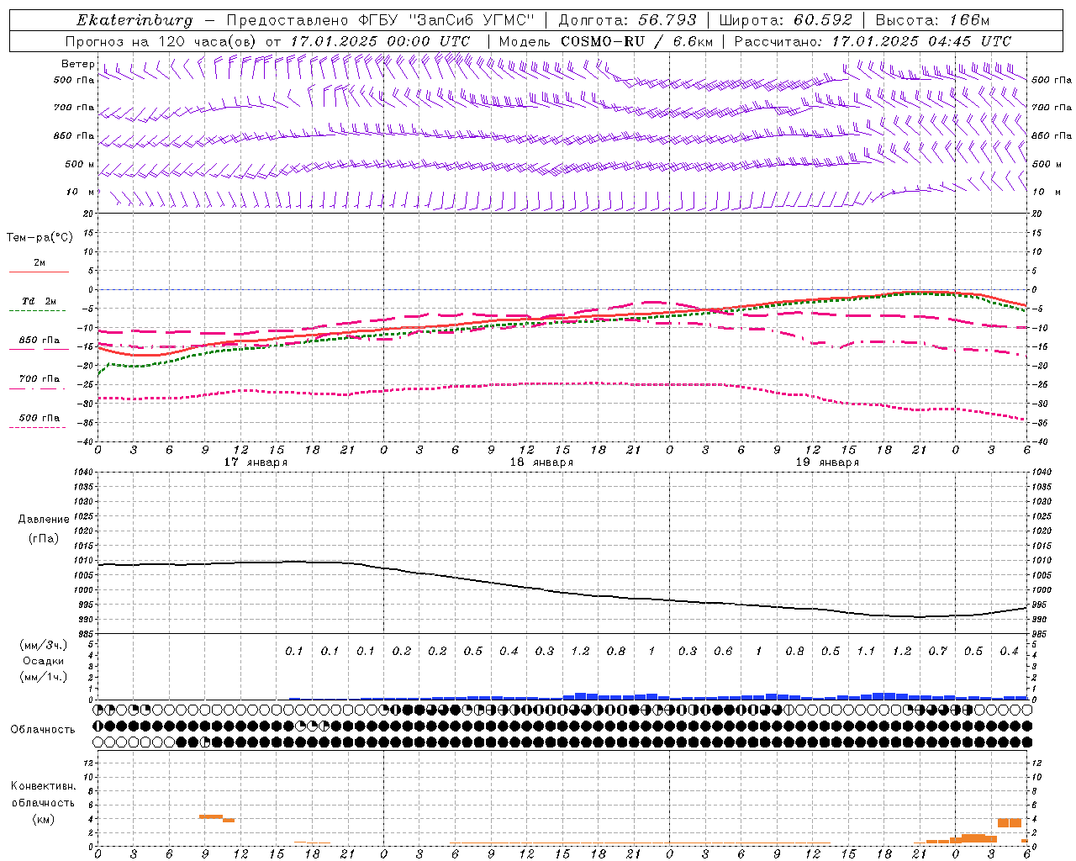Select the 'Долгота: 56.793' header value
The image size is (1076, 861).
point(627,20)
